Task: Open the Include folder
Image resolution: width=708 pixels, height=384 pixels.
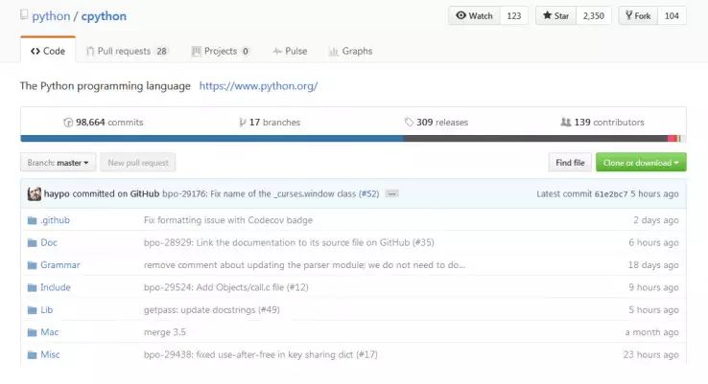Action: 56,287
